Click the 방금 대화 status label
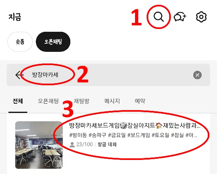Image resolution: width=217 pixels, height=174 pixels. [x=107, y=144]
